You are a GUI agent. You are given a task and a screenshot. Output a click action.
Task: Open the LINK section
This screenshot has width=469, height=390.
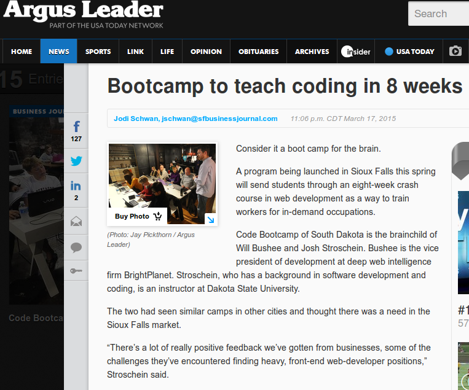(135, 52)
